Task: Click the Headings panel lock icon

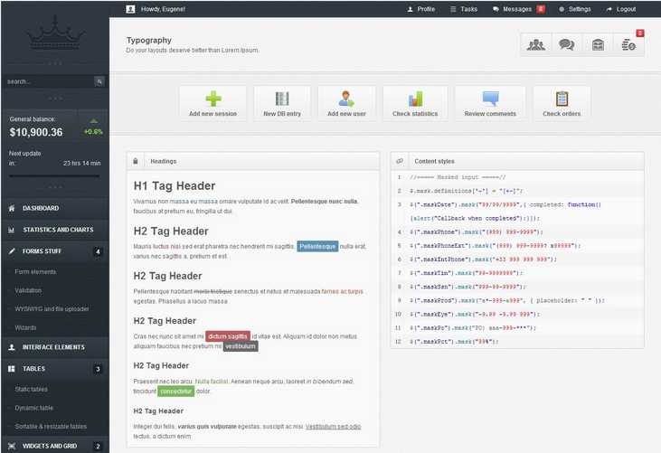Action: pos(136,161)
